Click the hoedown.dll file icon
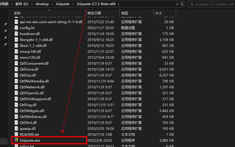The width and height of the screenshot is (235, 147). tap(16, 34)
